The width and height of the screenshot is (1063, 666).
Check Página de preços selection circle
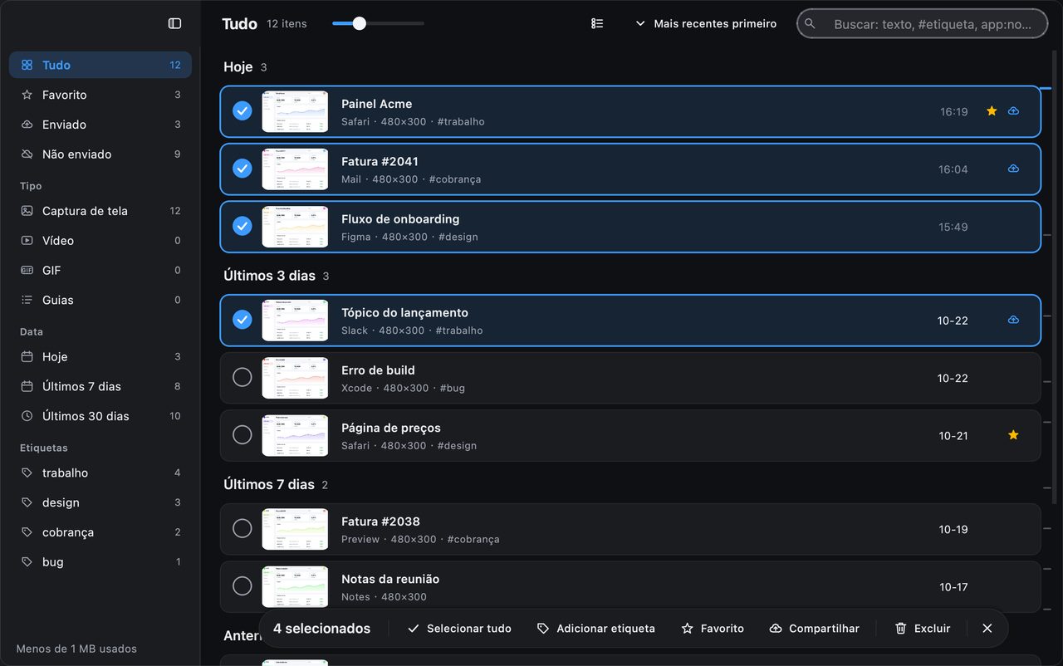pos(242,435)
